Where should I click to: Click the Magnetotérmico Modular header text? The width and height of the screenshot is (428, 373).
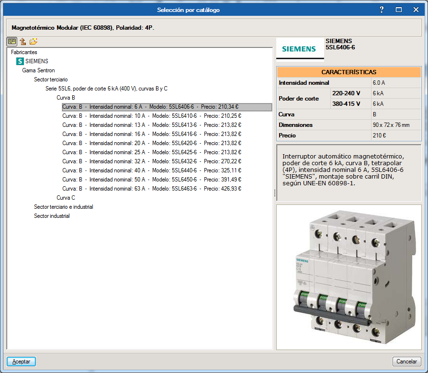[x=83, y=28]
